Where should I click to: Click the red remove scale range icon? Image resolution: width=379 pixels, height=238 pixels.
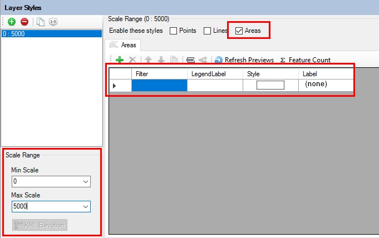24,22
